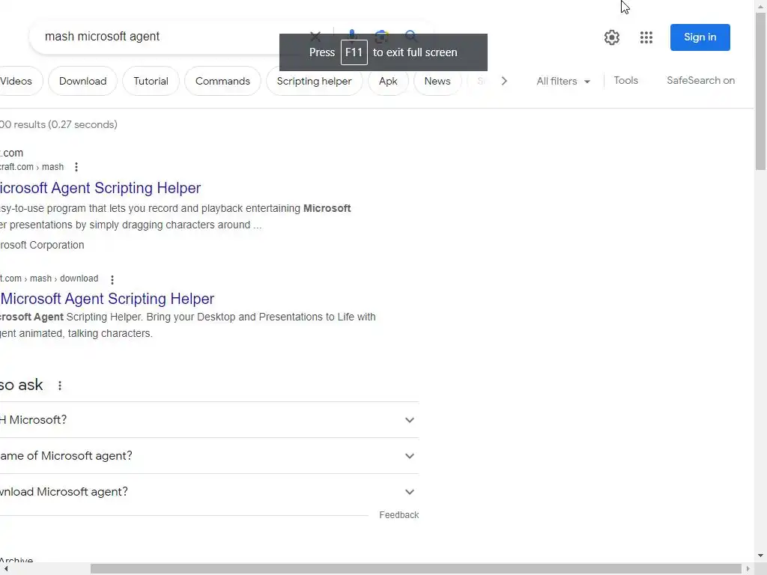Open the options dots beside 'craft.com › mash'
Image resolution: width=767 pixels, height=575 pixels.
[76, 167]
